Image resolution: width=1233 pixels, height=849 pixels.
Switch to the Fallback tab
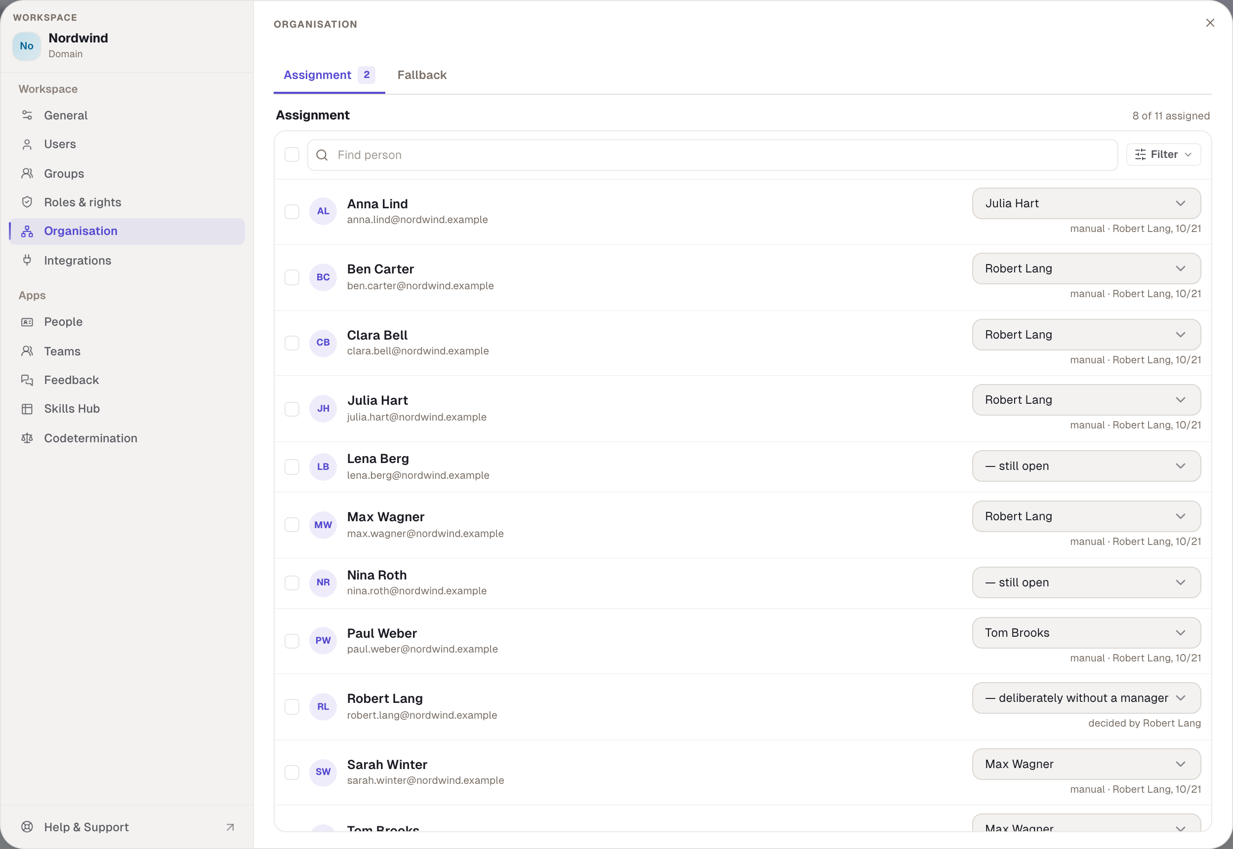(x=422, y=75)
